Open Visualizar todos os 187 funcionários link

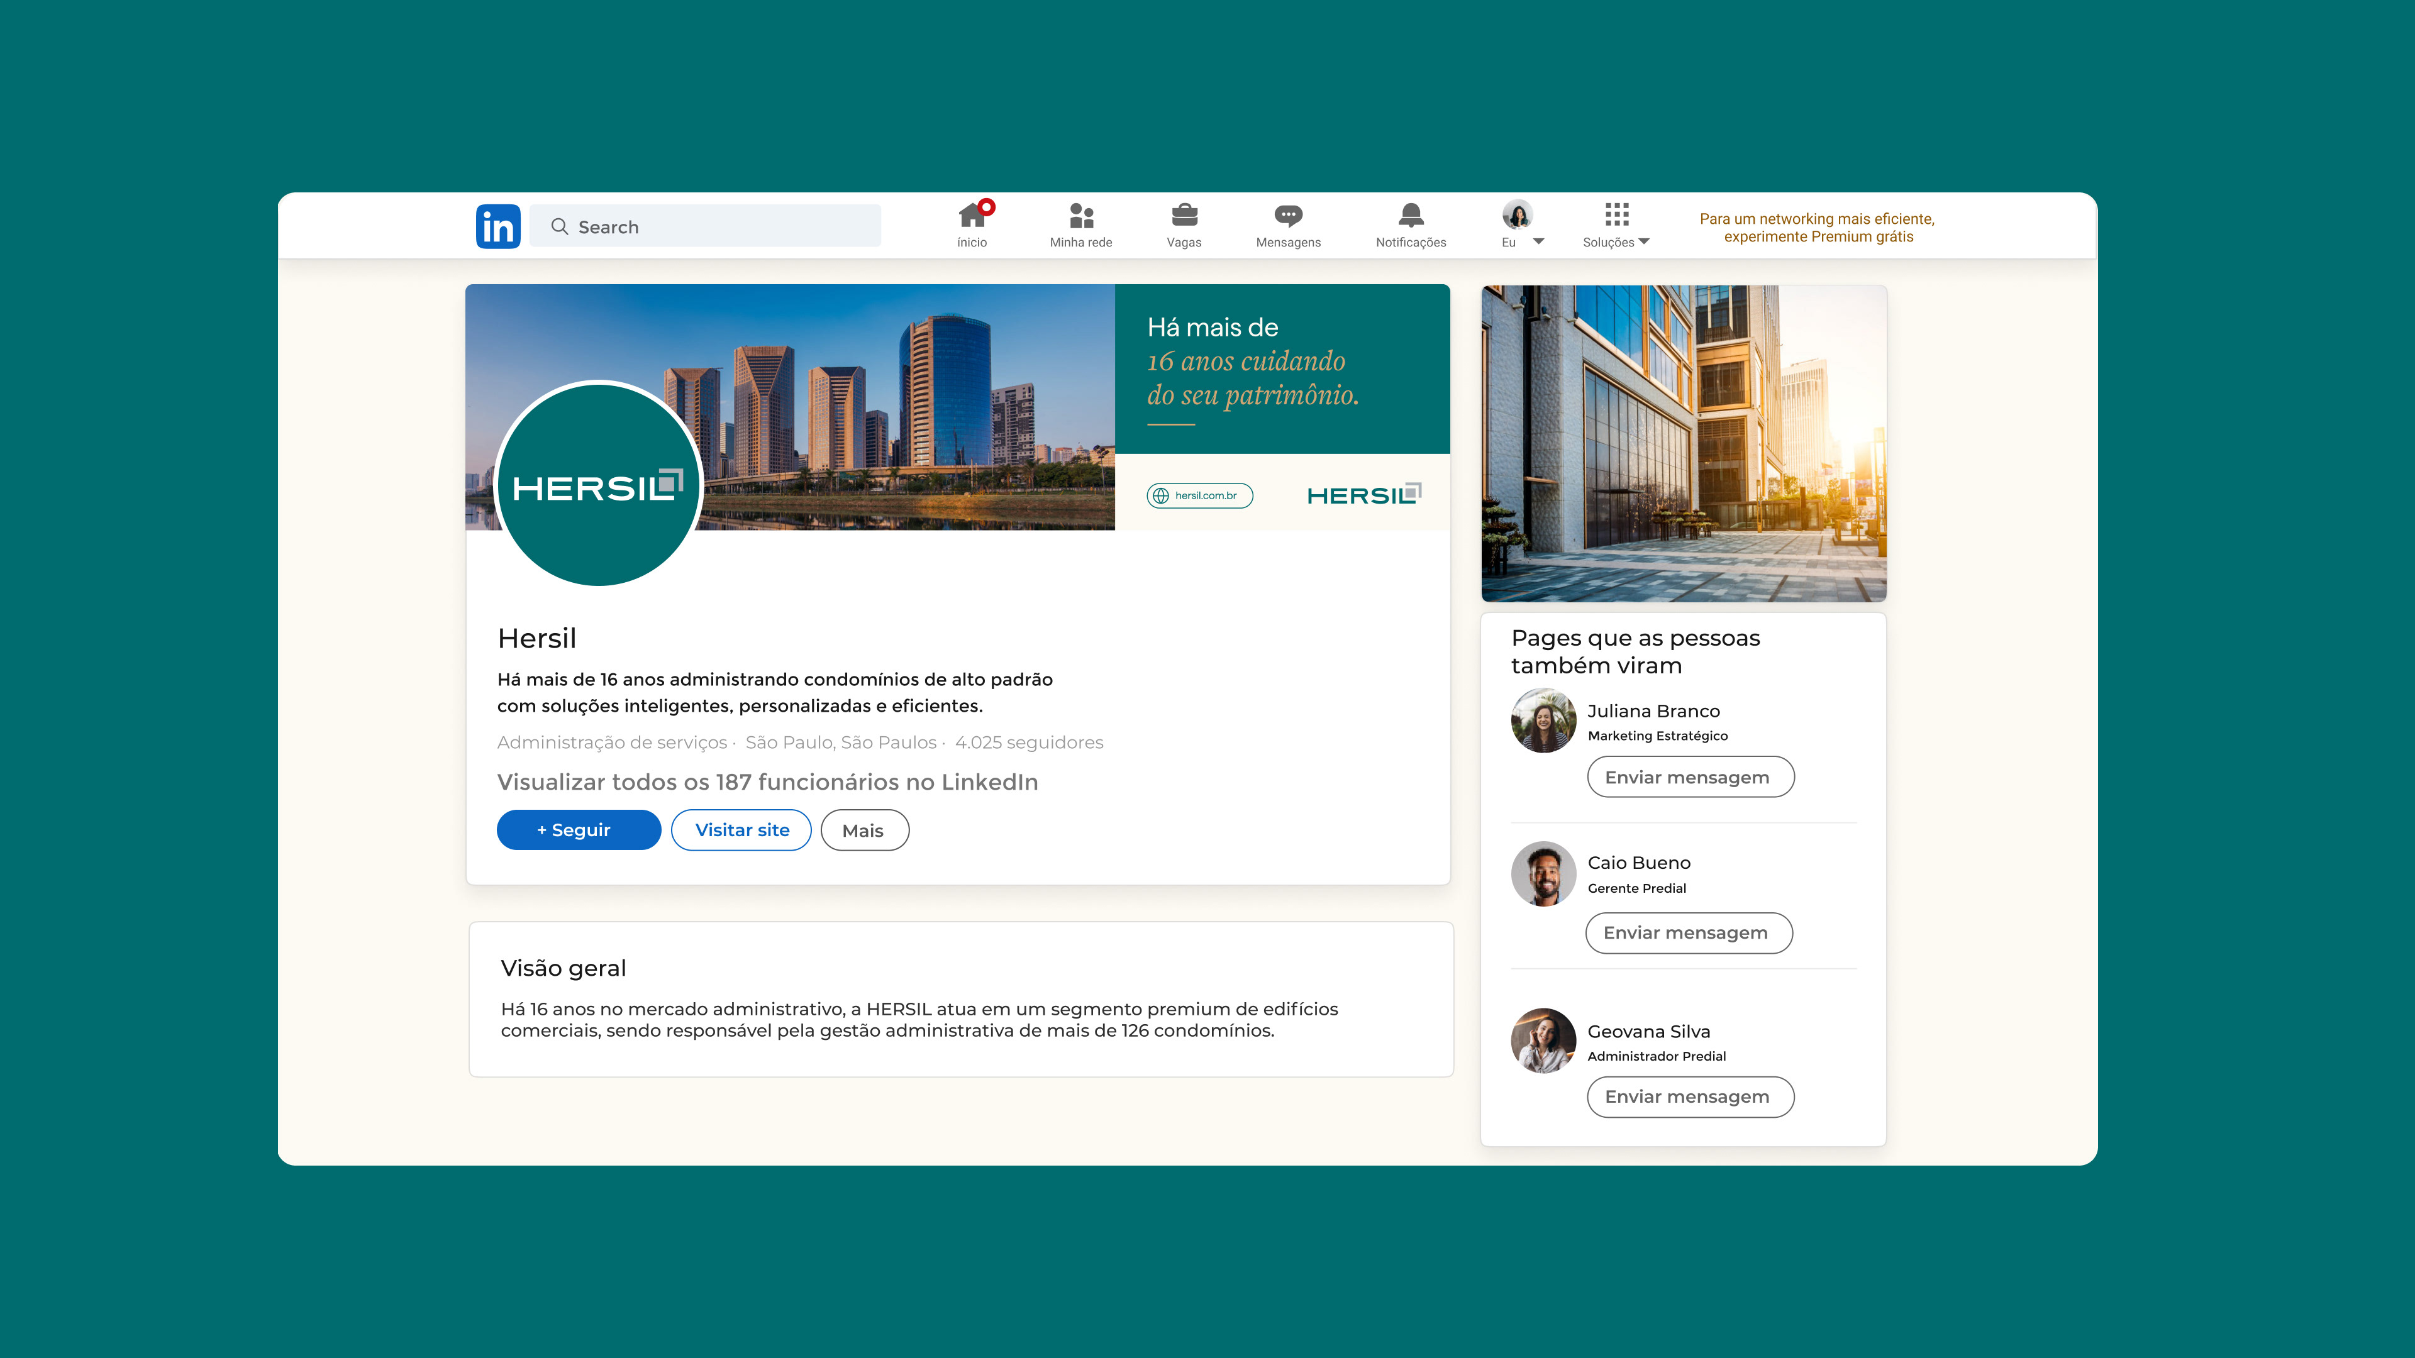pyautogui.click(x=767, y=781)
